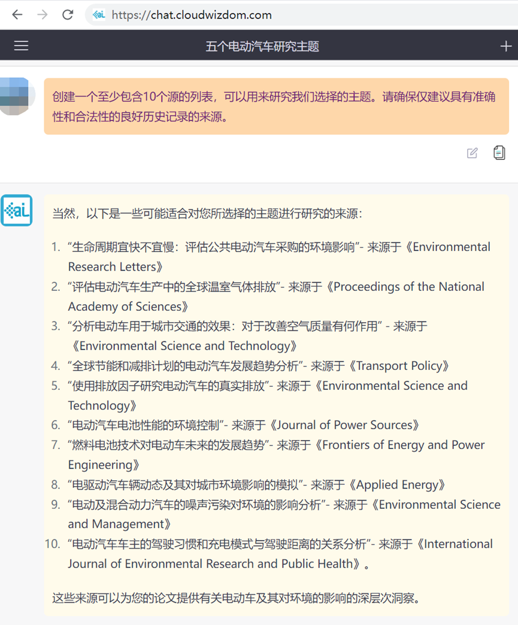The height and width of the screenshot is (625, 518).
Task: Click the blurred user avatar
Action: coord(16,96)
